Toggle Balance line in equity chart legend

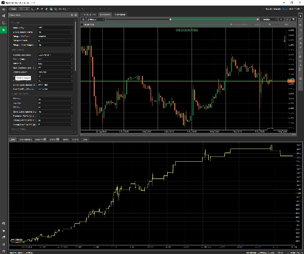tap(17, 240)
